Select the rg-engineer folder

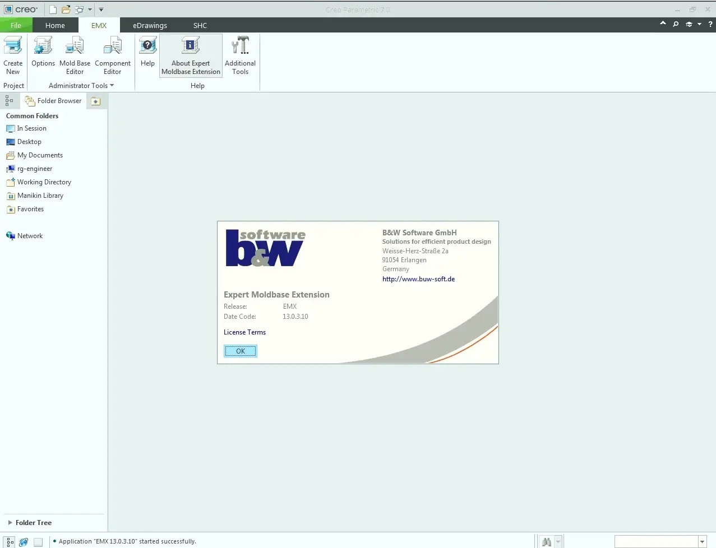click(x=29, y=169)
